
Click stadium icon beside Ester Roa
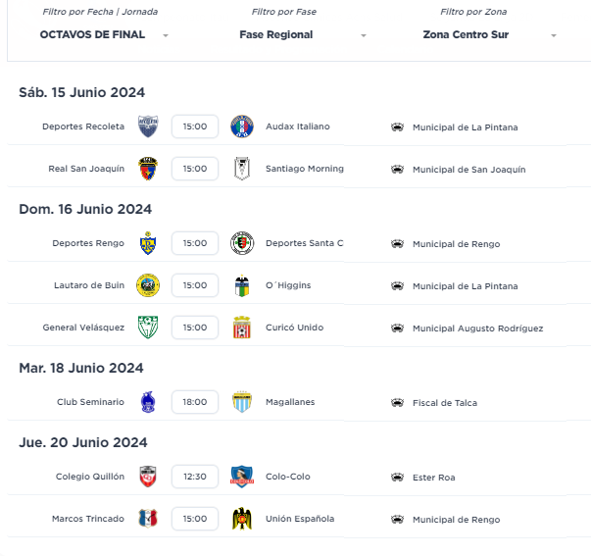click(397, 478)
